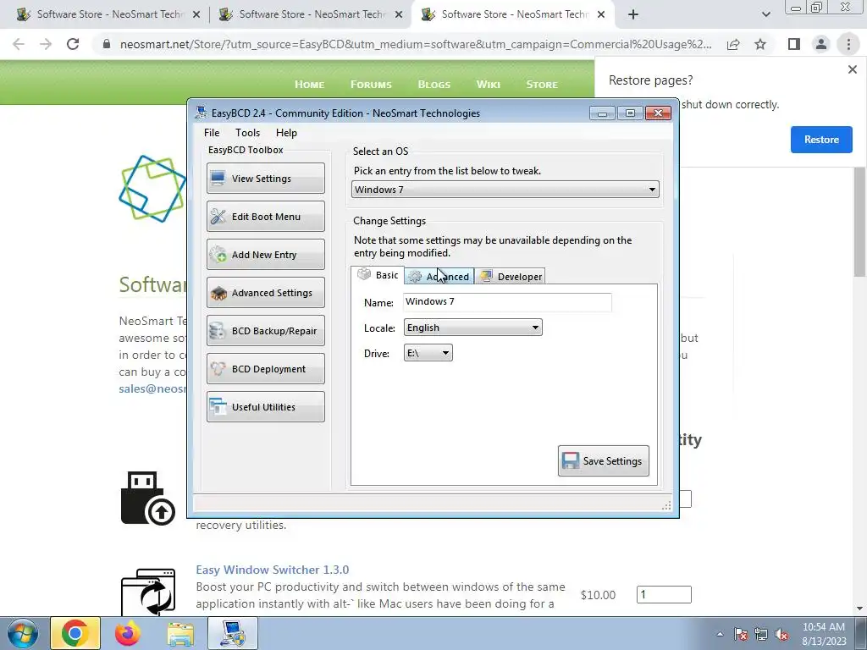The height and width of the screenshot is (650, 867).
Task: Open the Blogs link on NeoSmart page
Action: 433,84
